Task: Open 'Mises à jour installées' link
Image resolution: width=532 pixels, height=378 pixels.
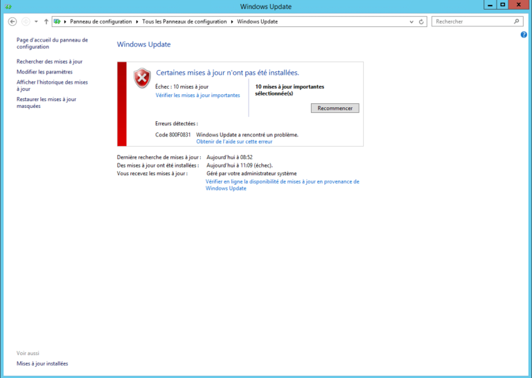Action: coord(42,363)
